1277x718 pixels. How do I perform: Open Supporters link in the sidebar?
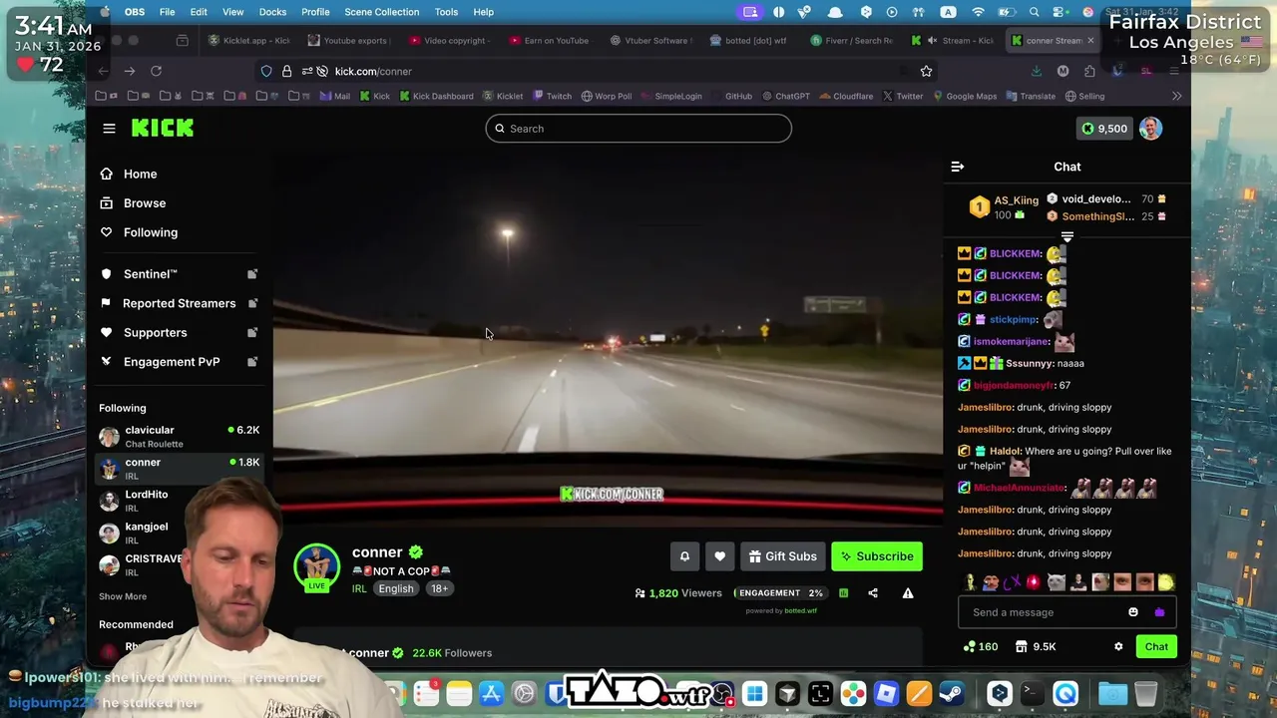point(180,332)
